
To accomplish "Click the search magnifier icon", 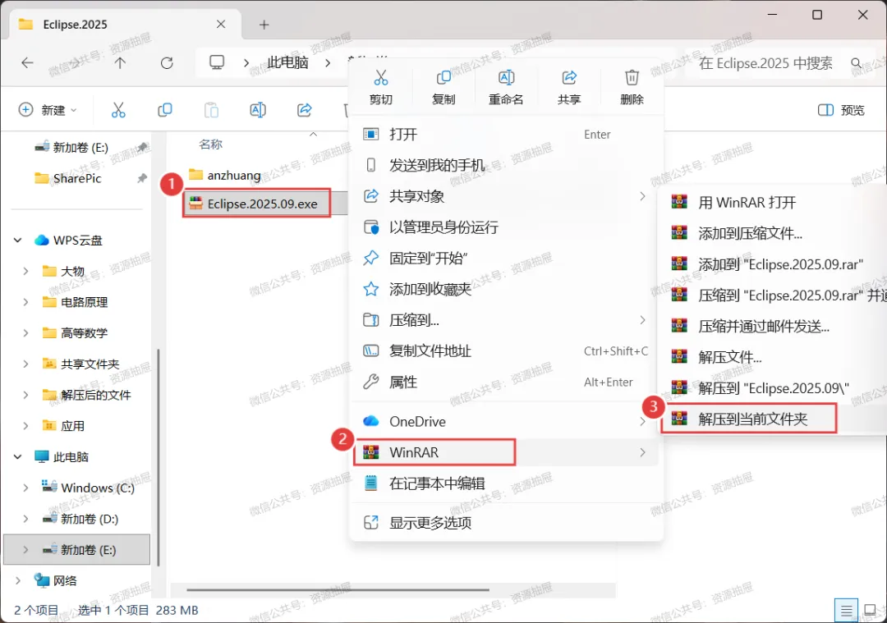I will [x=857, y=62].
